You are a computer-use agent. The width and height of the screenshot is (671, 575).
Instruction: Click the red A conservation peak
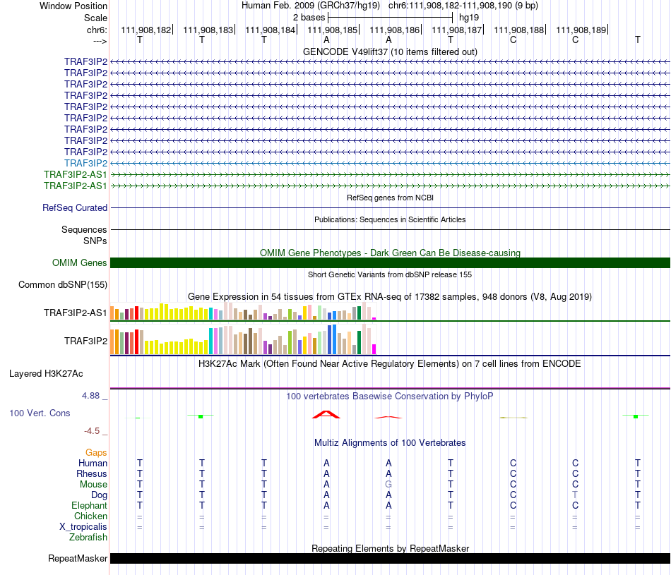click(x=326, y=414)
